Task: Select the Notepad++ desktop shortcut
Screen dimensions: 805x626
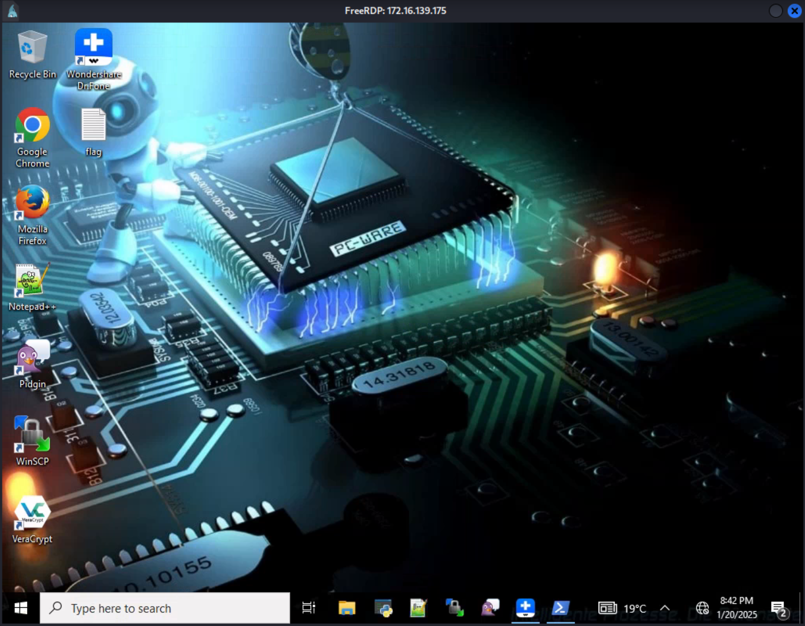Action: pos(33,287)
